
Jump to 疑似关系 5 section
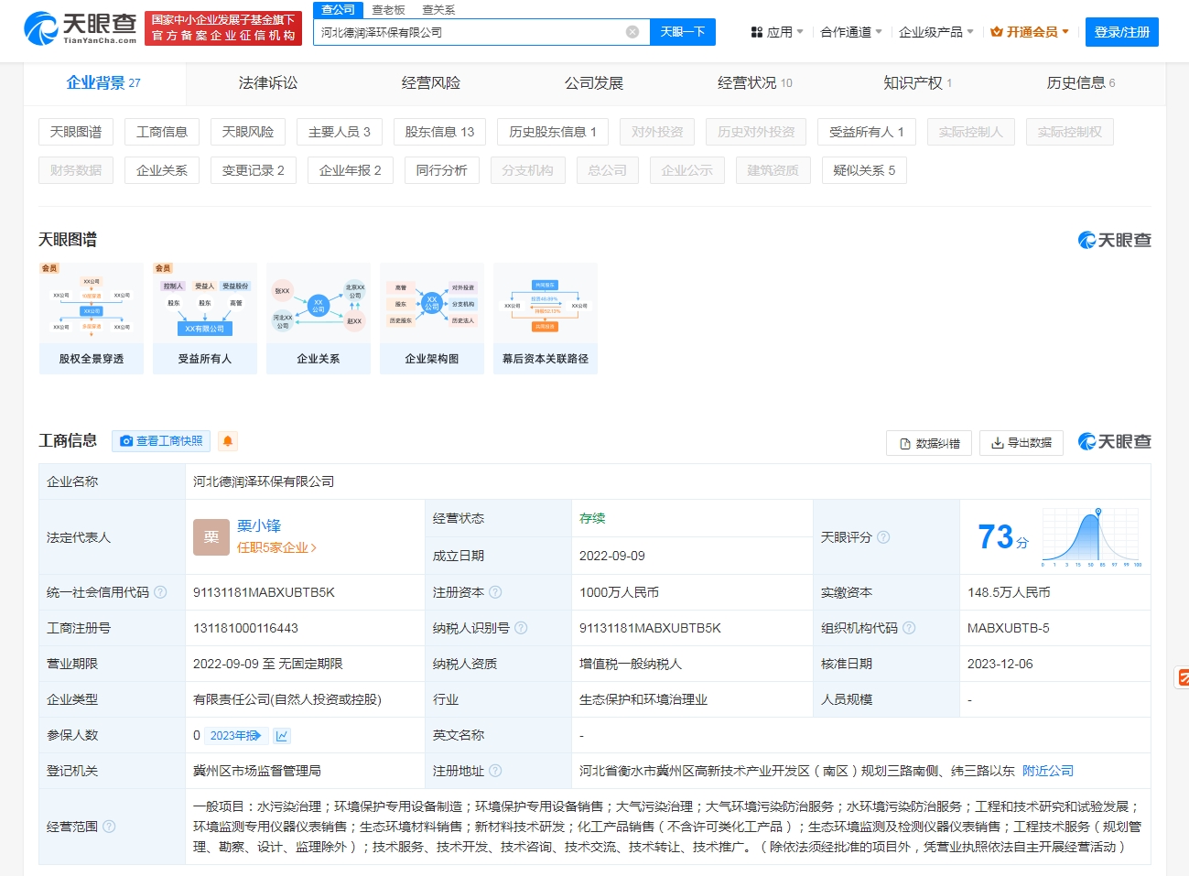click(x=864, y=170)
